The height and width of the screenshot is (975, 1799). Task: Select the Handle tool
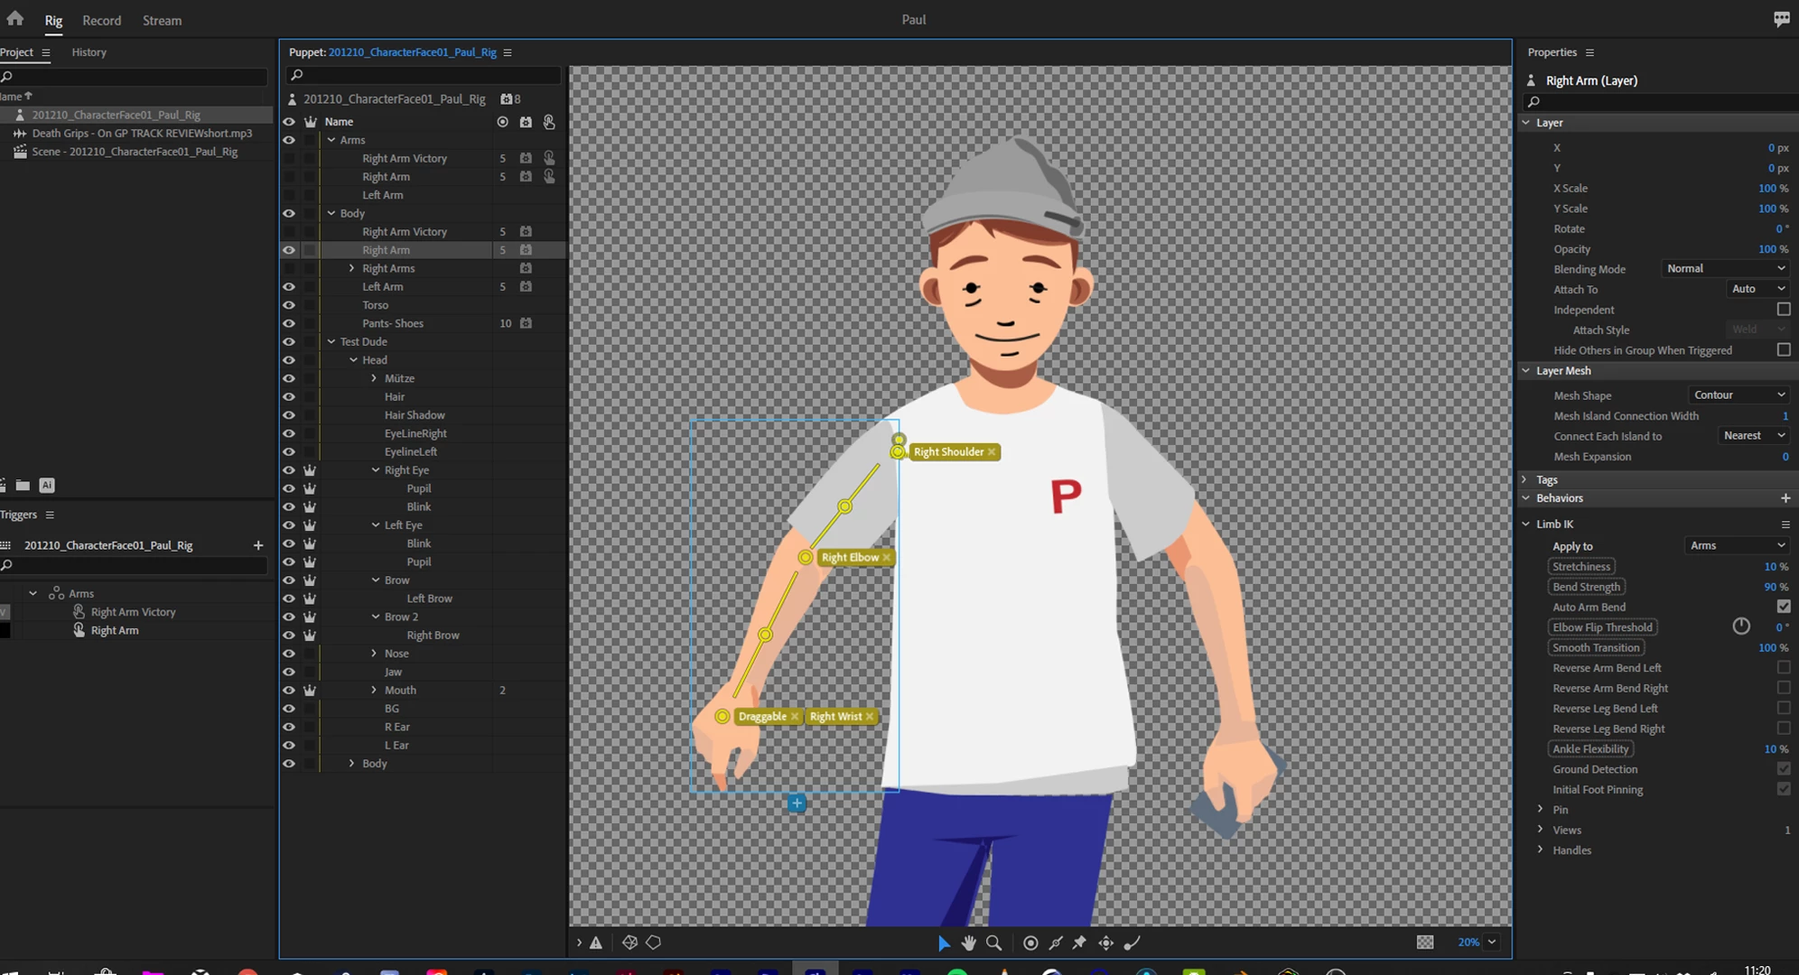pyautogui.click(x=1030, y=942)
